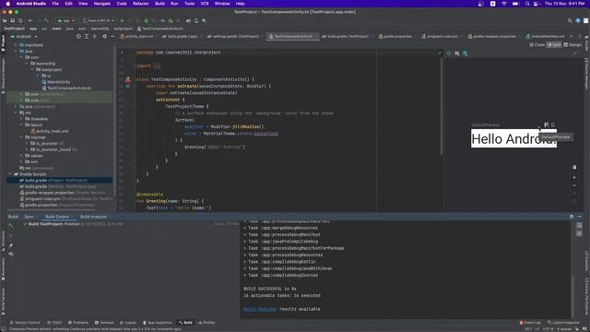
Task: Click the Hello Android preview render
Action: 513,139
